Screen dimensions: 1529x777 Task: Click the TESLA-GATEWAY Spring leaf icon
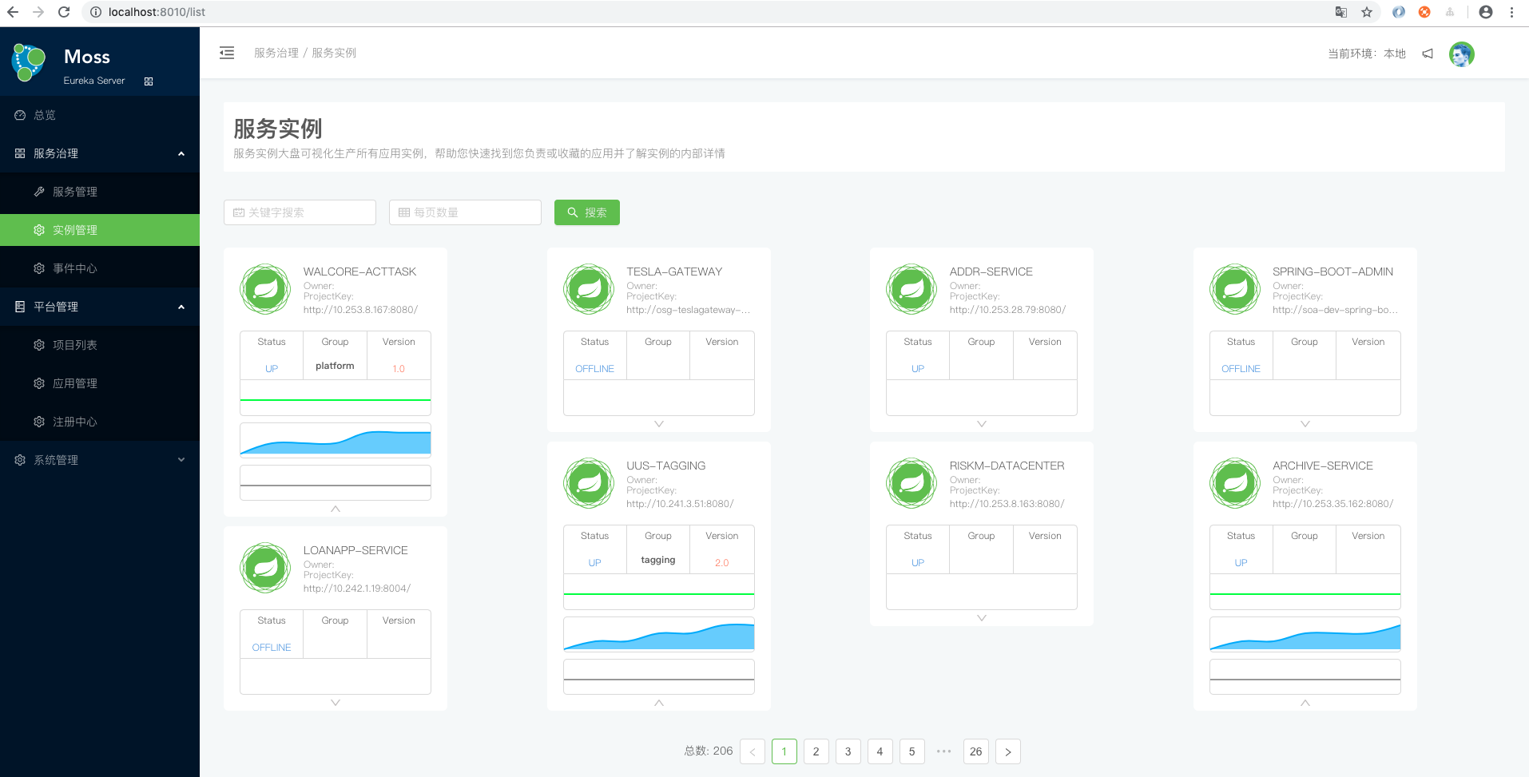589,289
